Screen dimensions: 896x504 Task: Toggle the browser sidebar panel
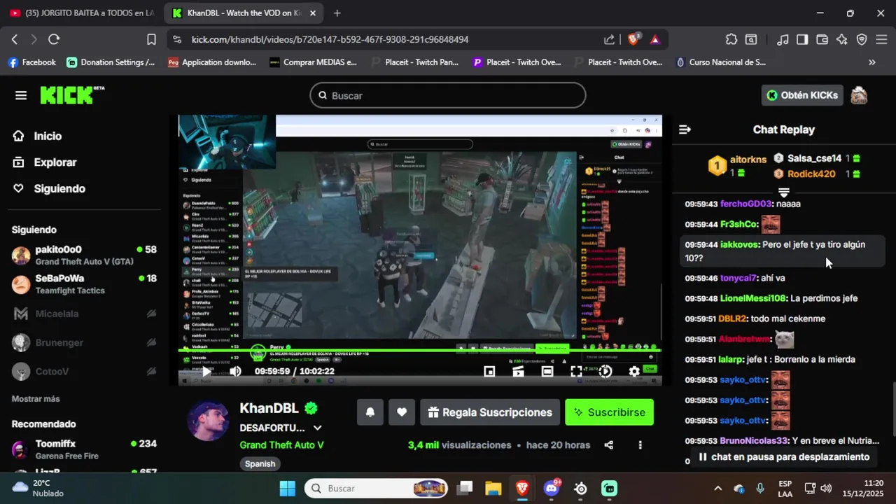click(802, 40)
